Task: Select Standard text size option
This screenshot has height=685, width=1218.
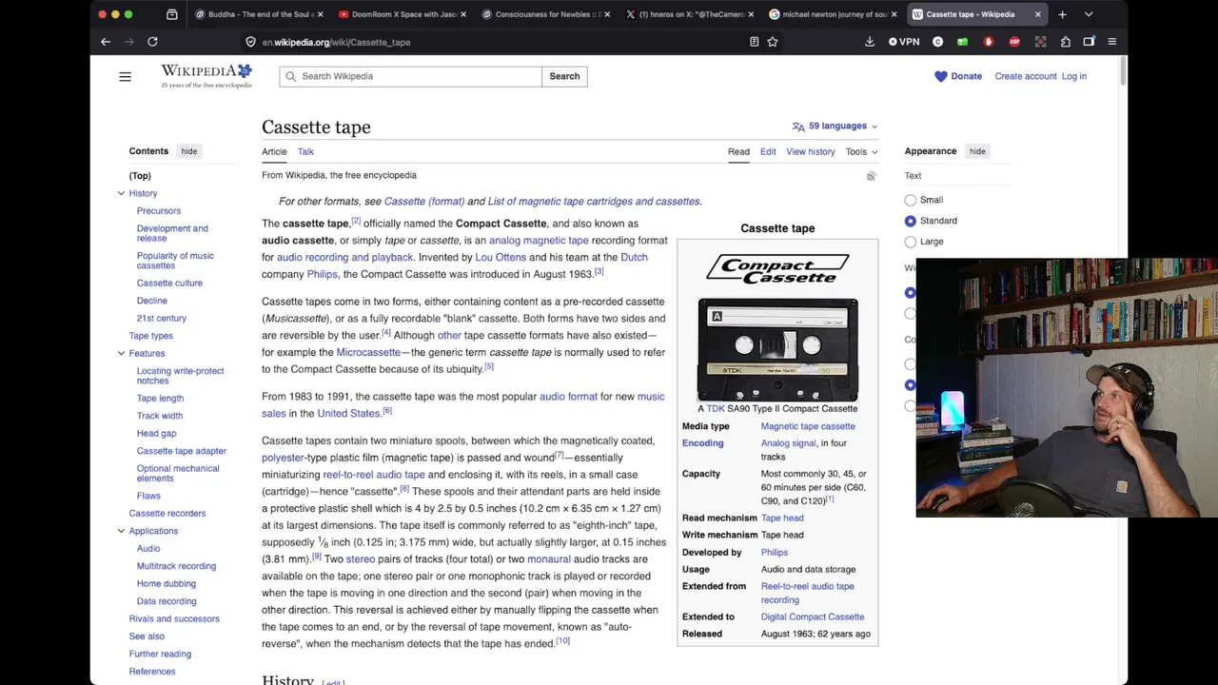Action: (911, 221)
